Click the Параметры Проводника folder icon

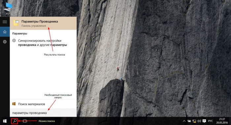click(16, 23)
